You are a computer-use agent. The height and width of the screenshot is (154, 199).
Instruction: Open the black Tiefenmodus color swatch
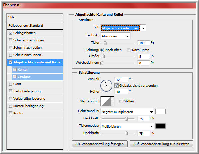160,126
